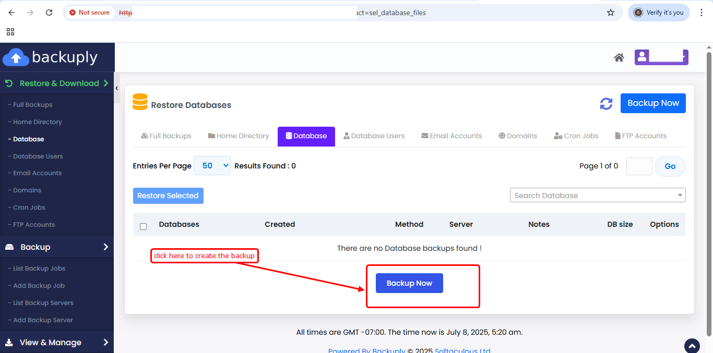Switch to the Cron Jobs tab
Viewport: 713px width, 353px height.
tap(576, 136)
